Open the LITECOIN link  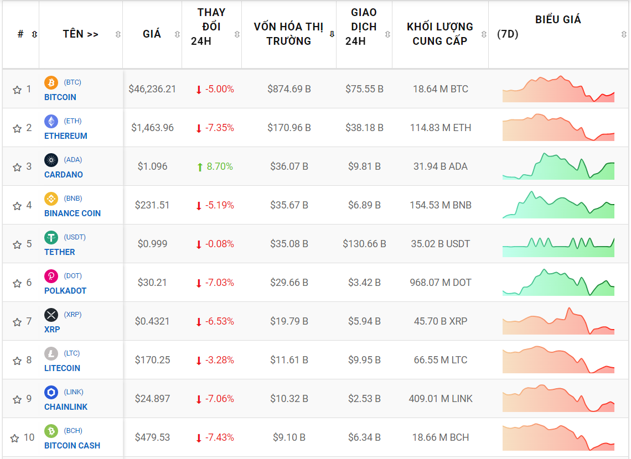62,368
